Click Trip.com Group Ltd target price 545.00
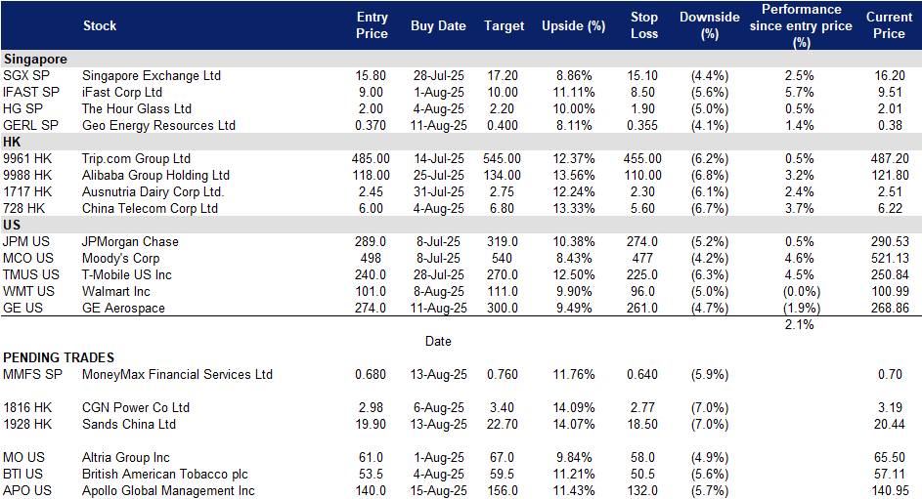The image size is (922, 499). pos(503,158)
